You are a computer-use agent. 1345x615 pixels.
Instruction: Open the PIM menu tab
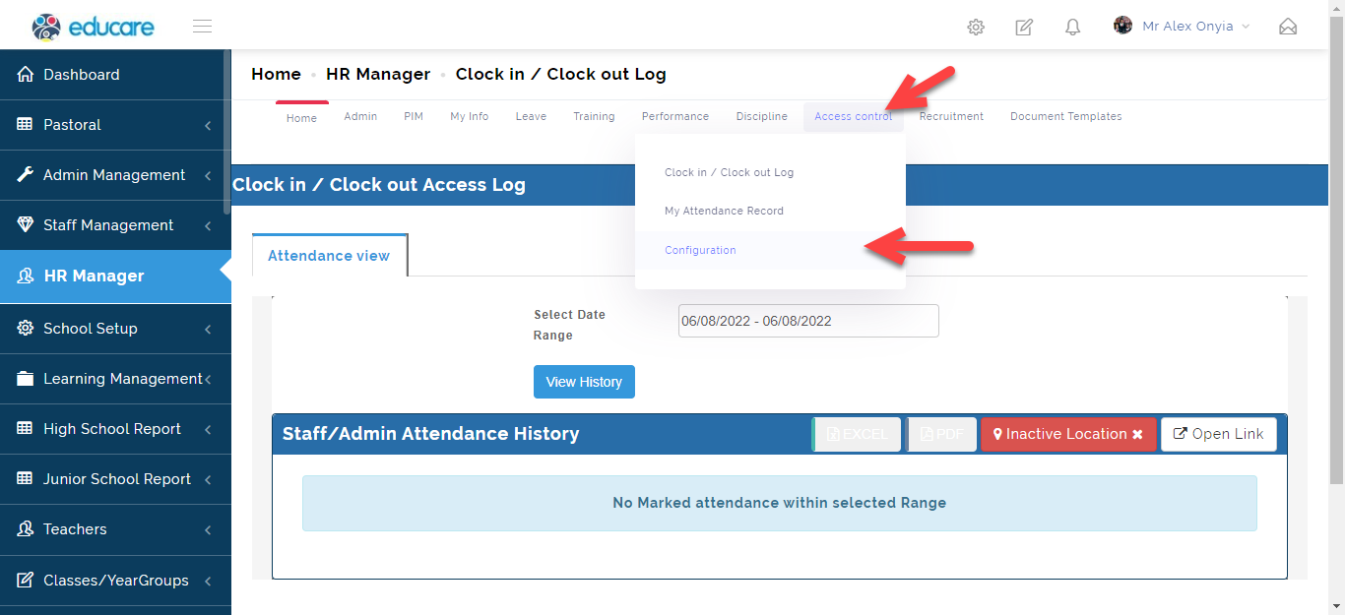[x=414, y=116]
